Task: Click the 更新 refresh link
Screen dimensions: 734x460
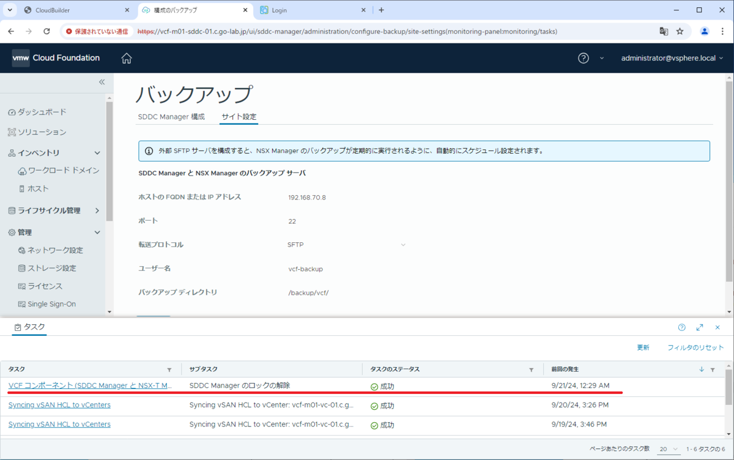Action: click(643, 347)
